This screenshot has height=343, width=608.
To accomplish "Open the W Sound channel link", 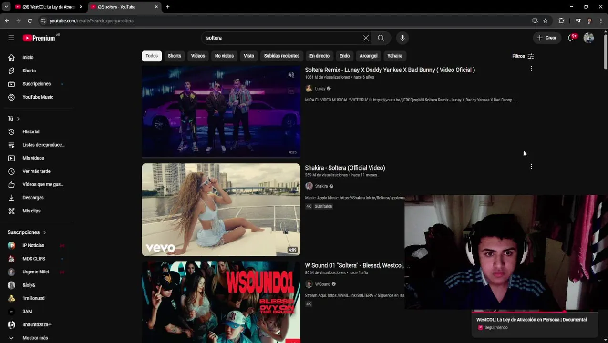I will (x=322, y=284).
